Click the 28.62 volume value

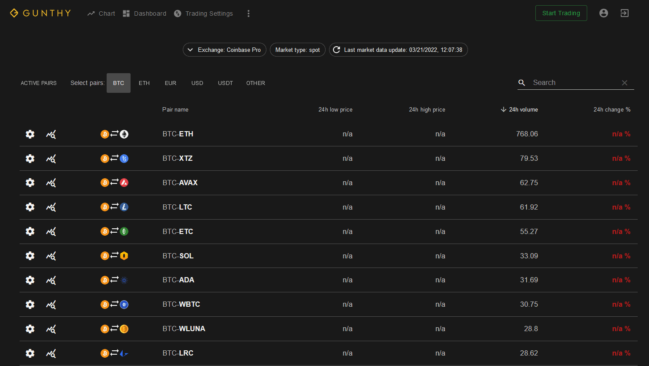click(529, 353)
